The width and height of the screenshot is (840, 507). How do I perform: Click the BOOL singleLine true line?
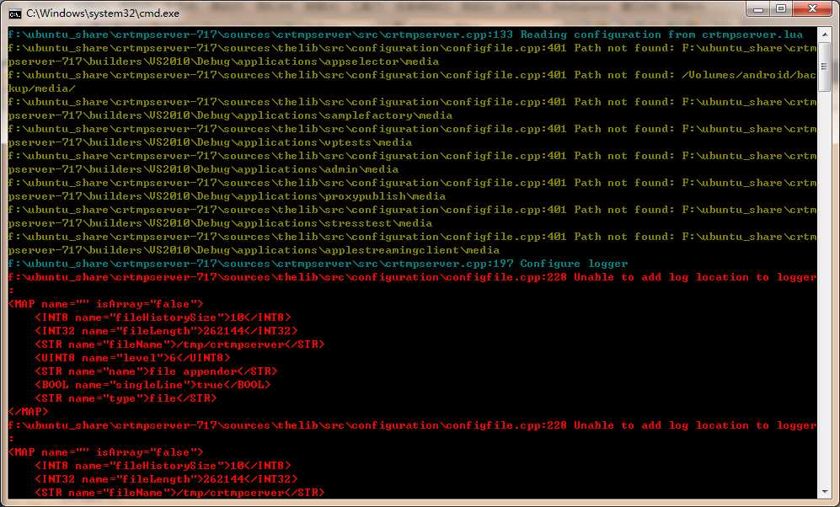pos(152,384)
